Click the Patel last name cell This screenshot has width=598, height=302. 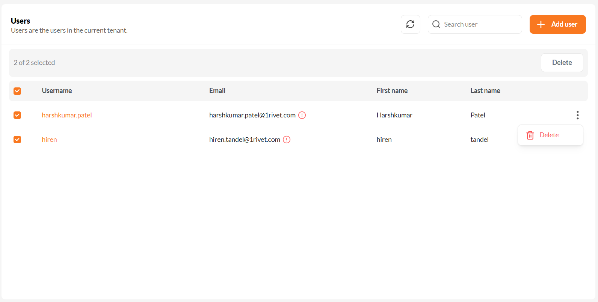click(478, 115)
